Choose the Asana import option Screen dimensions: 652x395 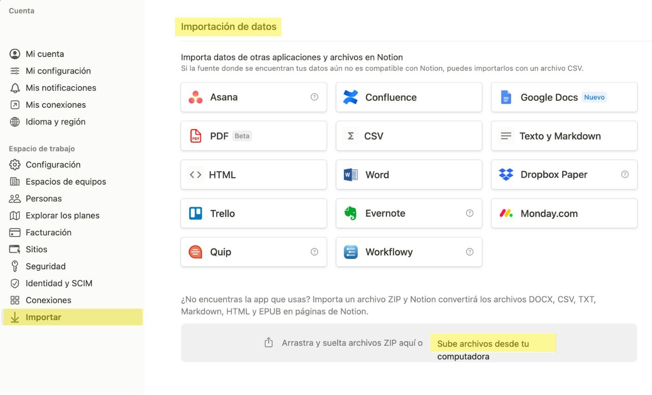[x=254, y=97]
